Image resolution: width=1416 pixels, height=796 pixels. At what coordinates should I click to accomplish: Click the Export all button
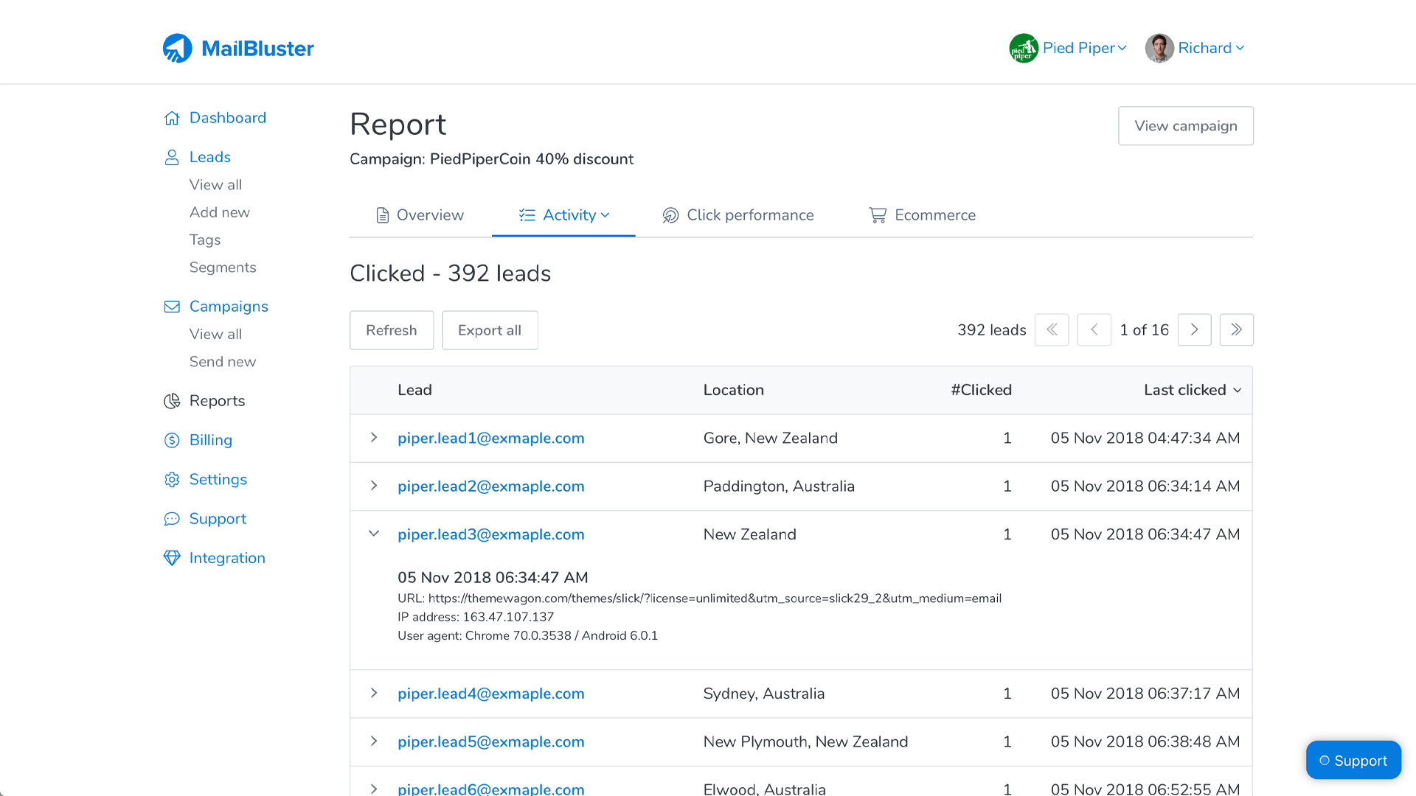[490, 330]
